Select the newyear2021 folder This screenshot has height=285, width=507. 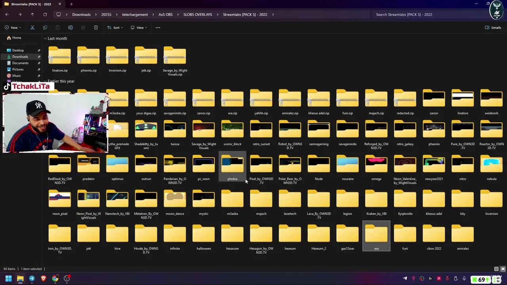click(x=434, y=168)
